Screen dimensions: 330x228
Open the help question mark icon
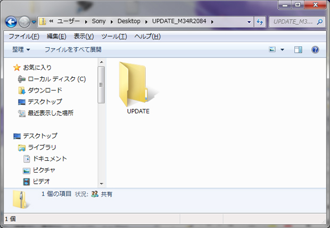pos(315,50)
